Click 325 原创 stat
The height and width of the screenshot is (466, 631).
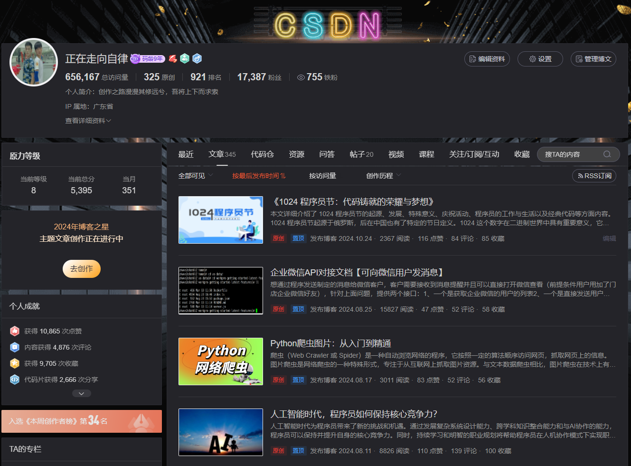[159, 77]
